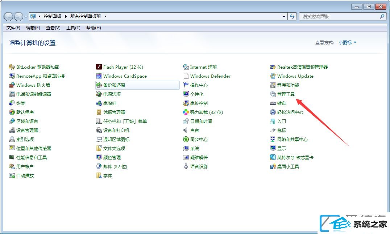Open the 编辑(E) menu
390x234 pixels.
pos(33,27)
